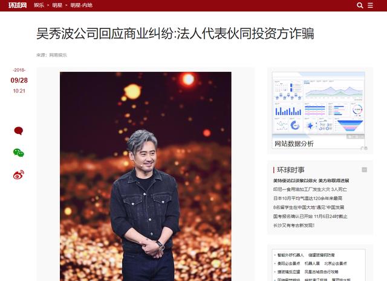Viewport: 387px width, 281px height.
Task: Go to 明星-内地 breadcrumb section
Action: coord(81,5)
